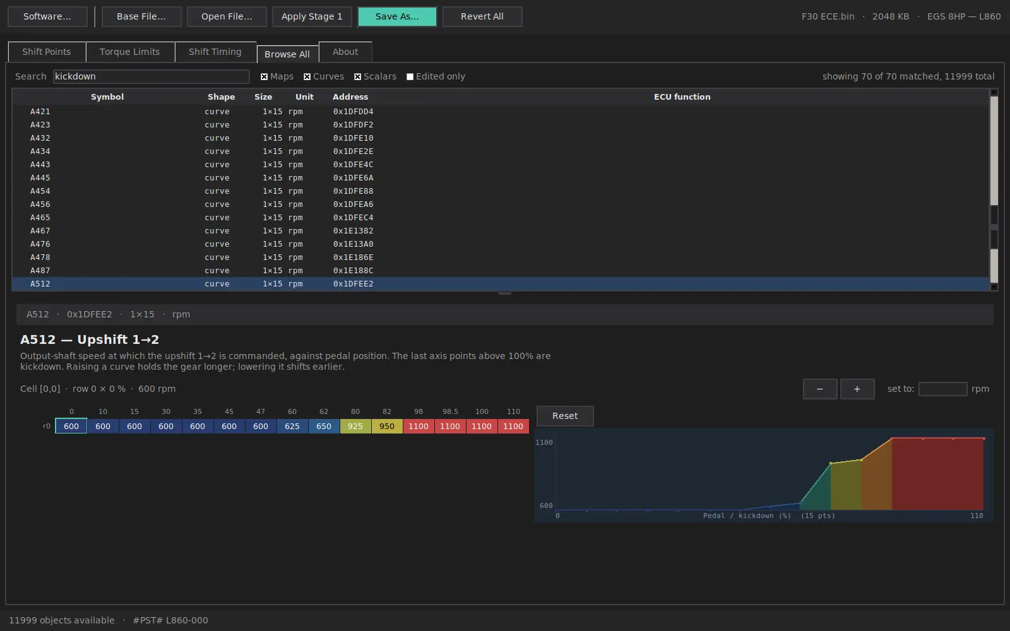Screen dimensions: 1010x631
Task: Select the Browse All tab
Action: [x=287, y=54]
